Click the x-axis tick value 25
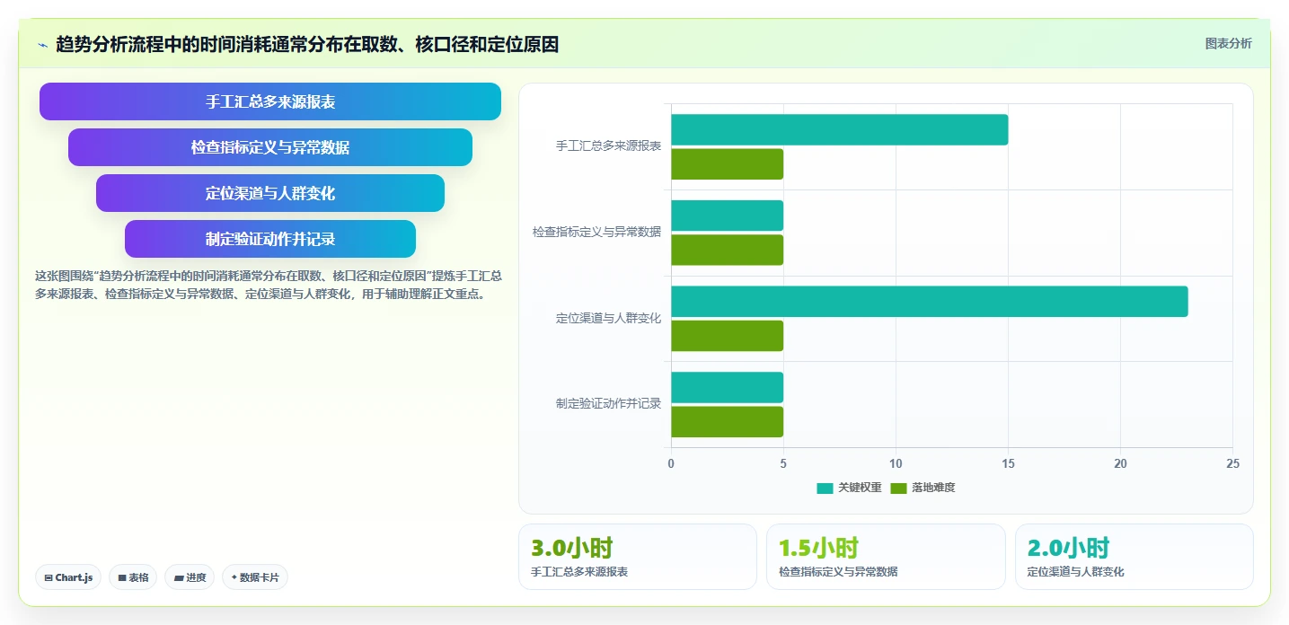The image size is (1289, 625). tap(1232, 463)
